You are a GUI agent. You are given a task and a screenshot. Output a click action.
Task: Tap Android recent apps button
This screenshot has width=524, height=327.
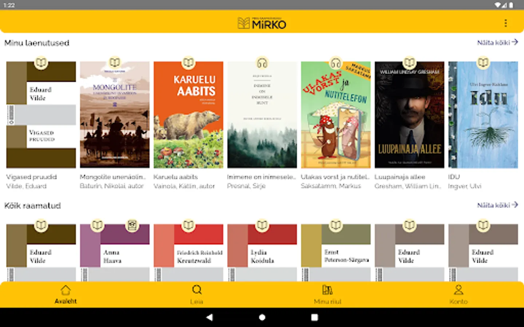click(315, 317)
